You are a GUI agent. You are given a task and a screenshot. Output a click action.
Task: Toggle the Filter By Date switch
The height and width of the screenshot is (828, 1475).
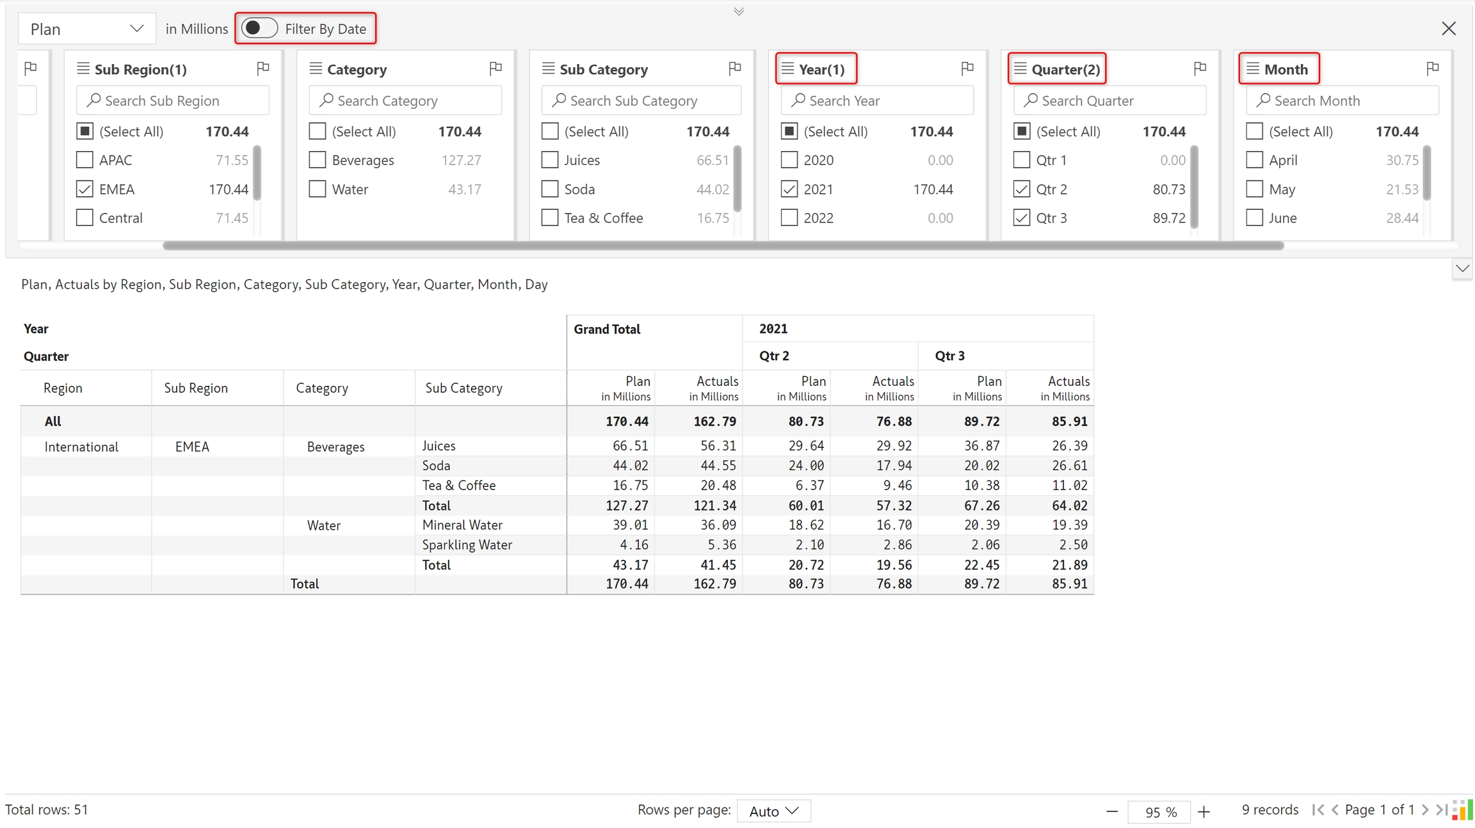click(259, 29)
